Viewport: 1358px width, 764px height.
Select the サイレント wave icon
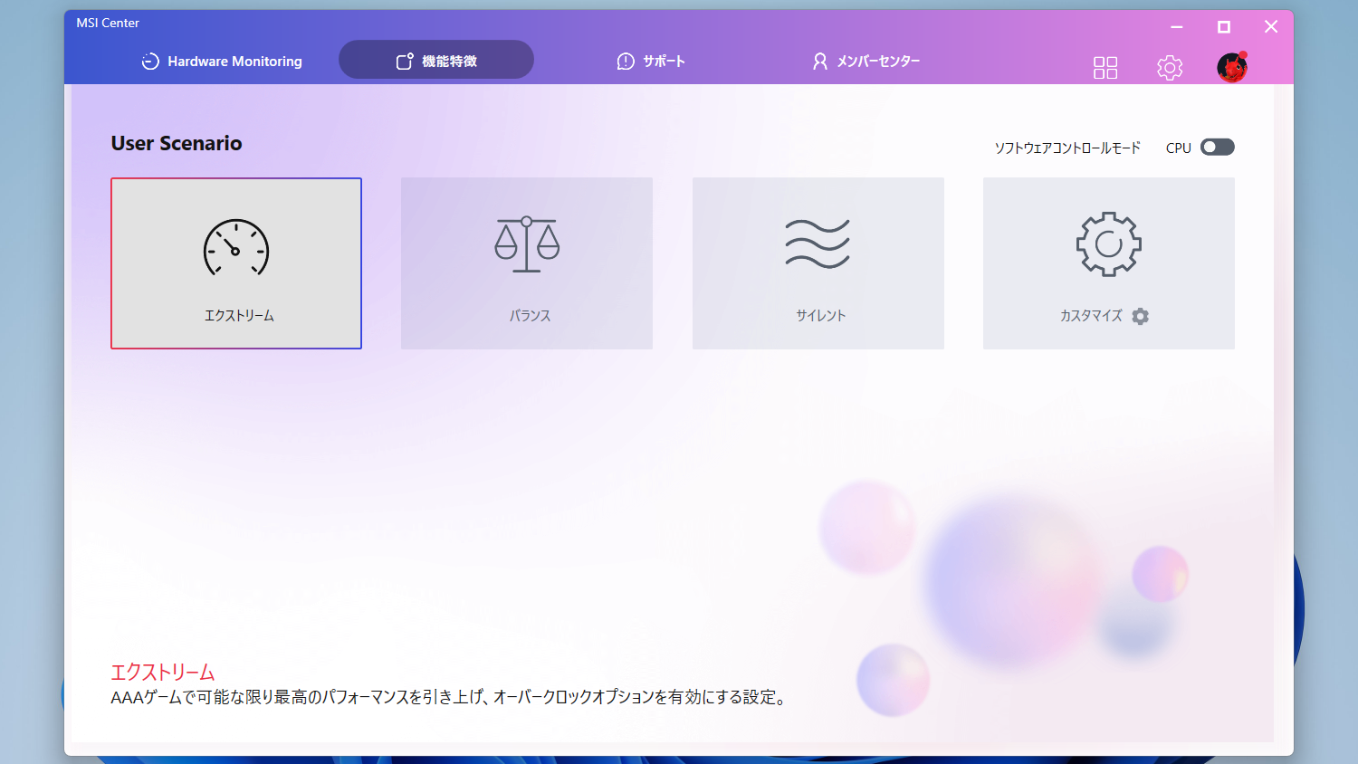coord(818,243)
